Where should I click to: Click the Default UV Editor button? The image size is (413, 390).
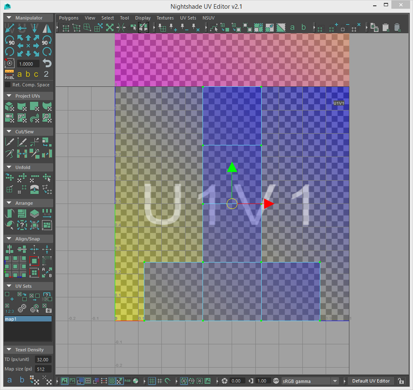pos(371,381)
